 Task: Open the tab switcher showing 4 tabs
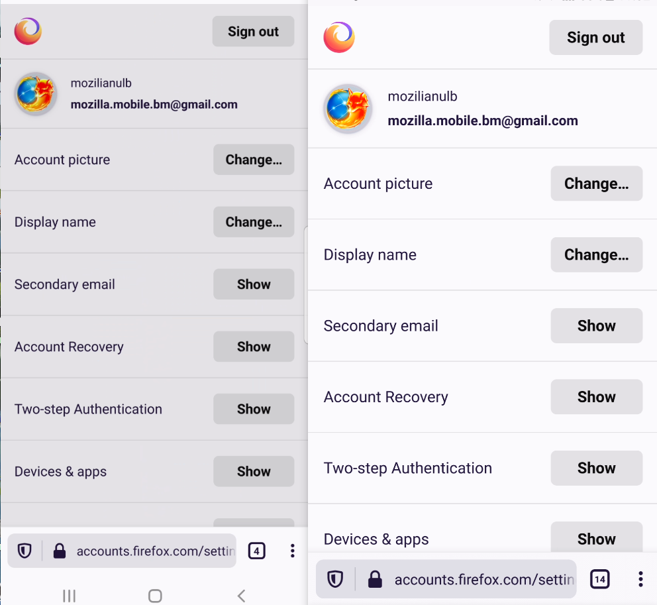(257, 551)
